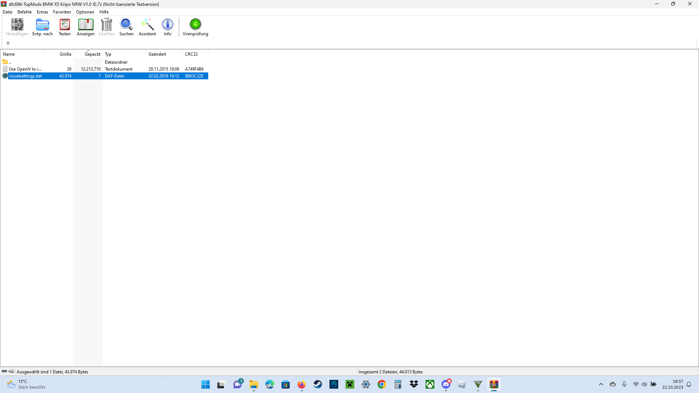Click the Suchen search icon
The height and width of the screenshot is (393, 699).
[126, 27]
